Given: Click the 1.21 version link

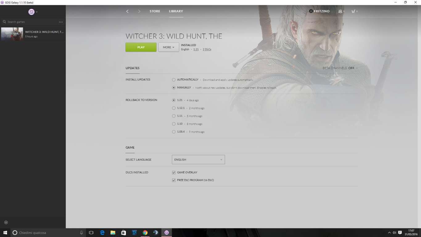Looking at the screenshot, I should 196,49.
